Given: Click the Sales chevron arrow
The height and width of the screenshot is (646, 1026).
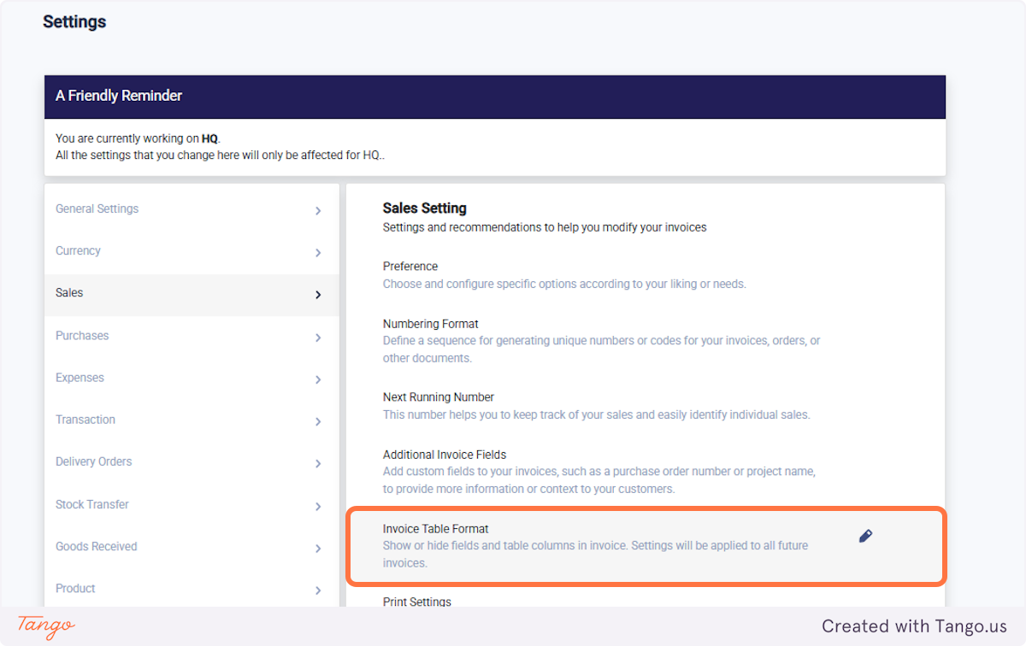Looking at the screenshot, I should (318, 295).
